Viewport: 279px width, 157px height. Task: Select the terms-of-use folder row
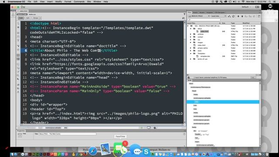pyautogui.click(x=224, y=59)
